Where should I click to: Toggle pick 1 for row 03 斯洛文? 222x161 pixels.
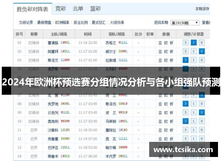(194, 60)
